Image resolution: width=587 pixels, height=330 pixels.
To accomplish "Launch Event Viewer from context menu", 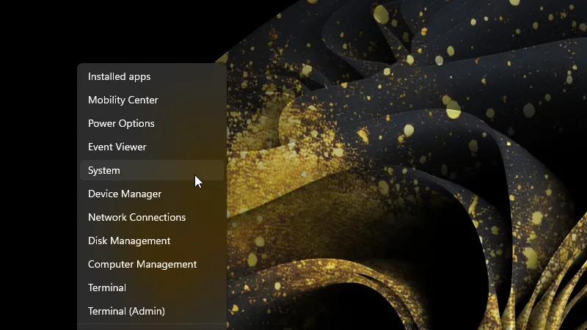I will coord(152,147).
